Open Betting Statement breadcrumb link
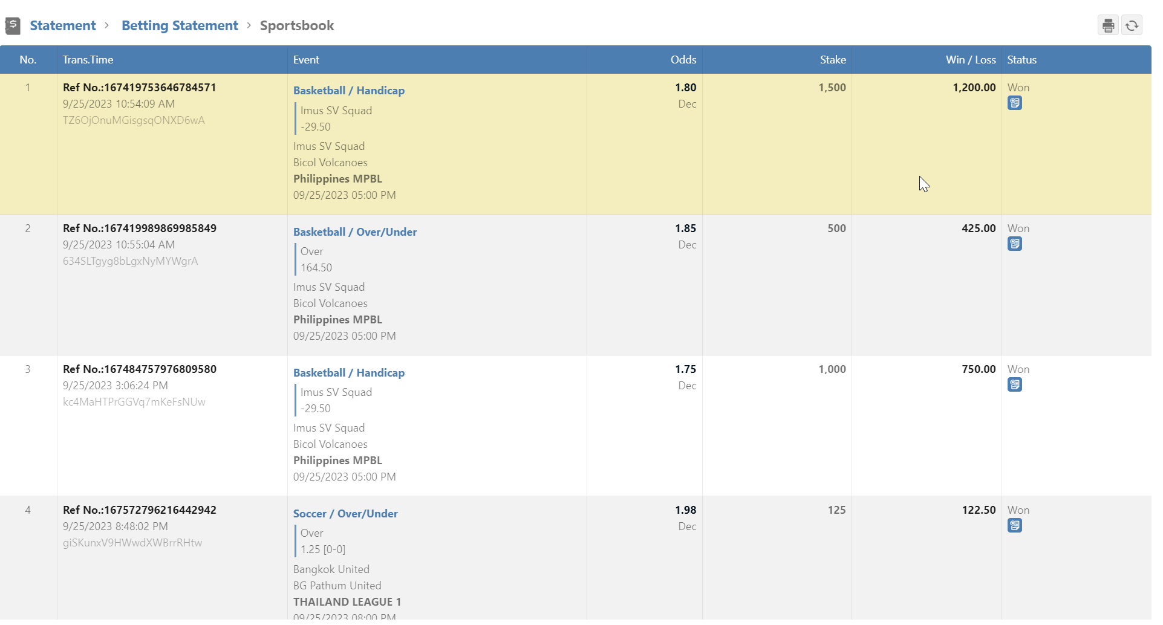This screenshot has height=625, width=1163. [x=180, y=25]
